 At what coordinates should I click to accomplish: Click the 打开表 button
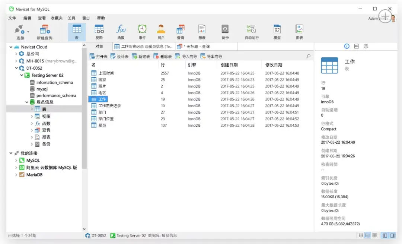click(99, 57)
